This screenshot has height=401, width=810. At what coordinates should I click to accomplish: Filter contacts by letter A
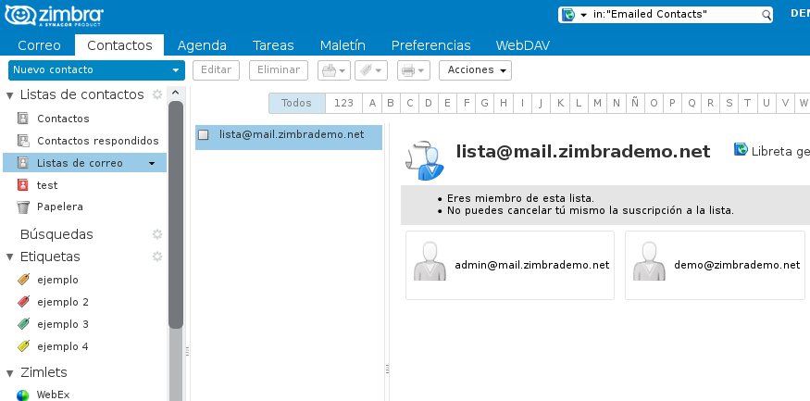coord(372,103)
